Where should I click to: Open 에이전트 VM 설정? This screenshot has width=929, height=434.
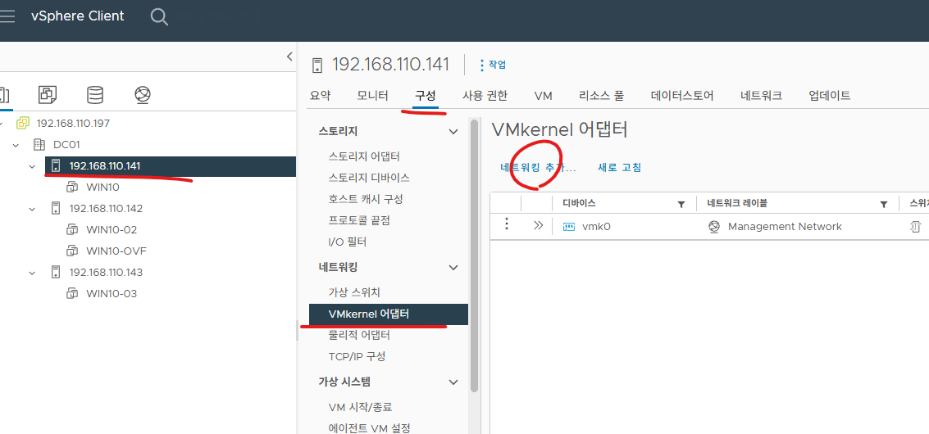369,428
